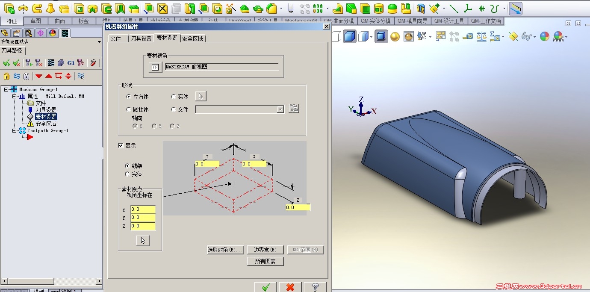Click the hole wizard drill icon

pos(291,8)
